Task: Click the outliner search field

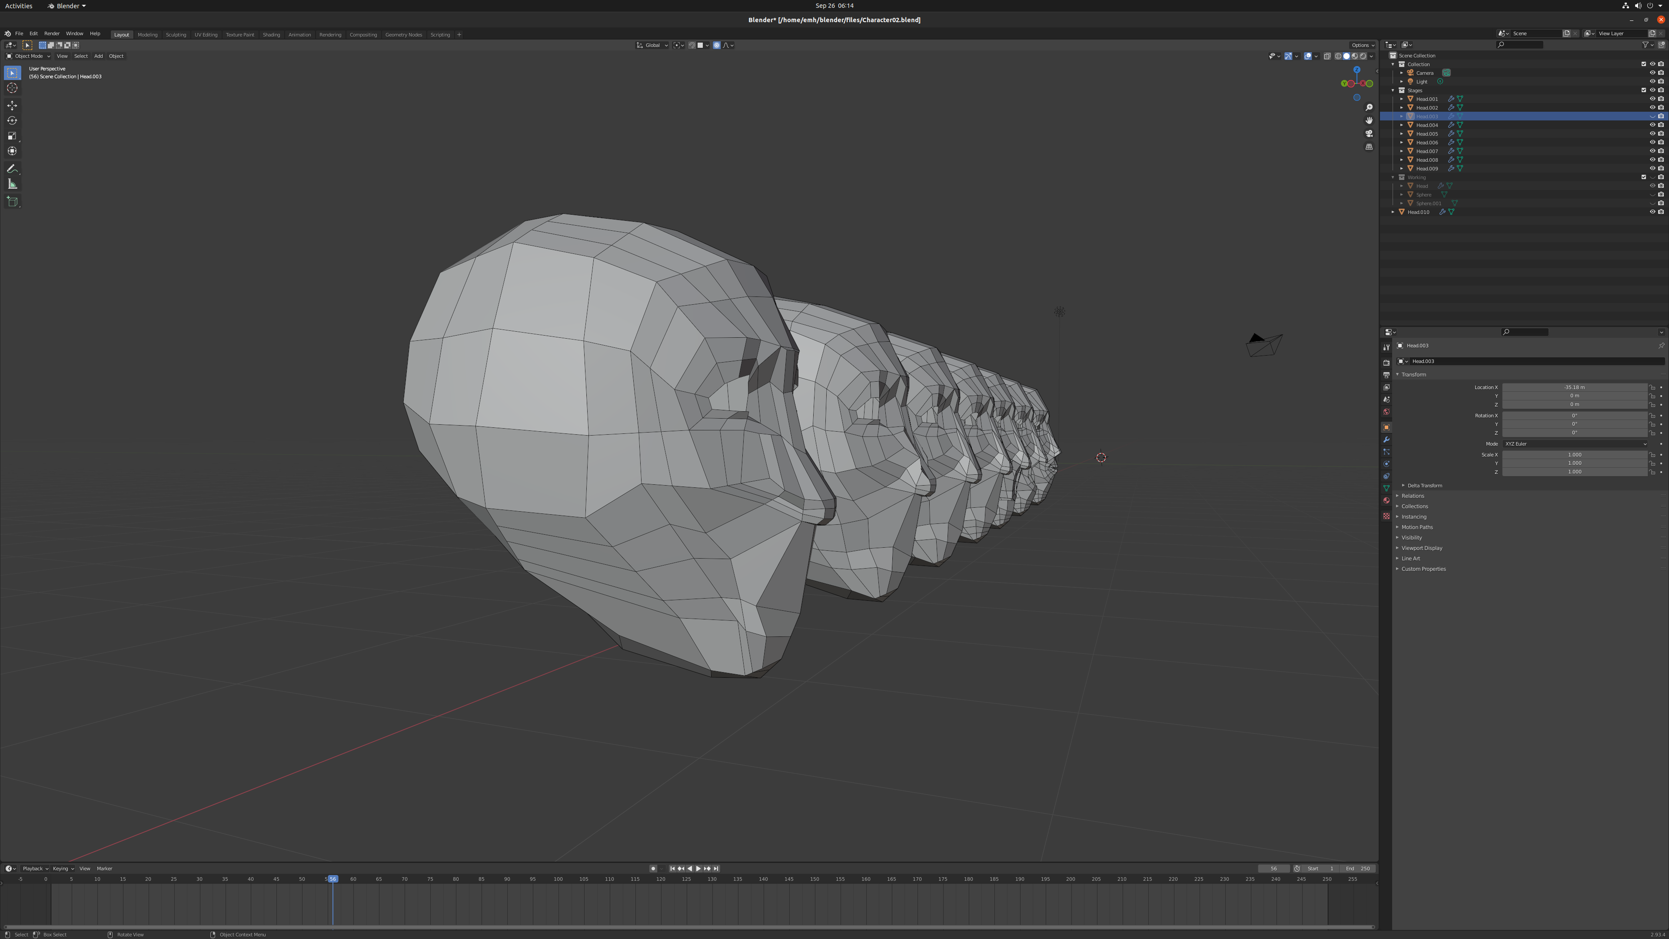Action: [x=1520, y=45]
